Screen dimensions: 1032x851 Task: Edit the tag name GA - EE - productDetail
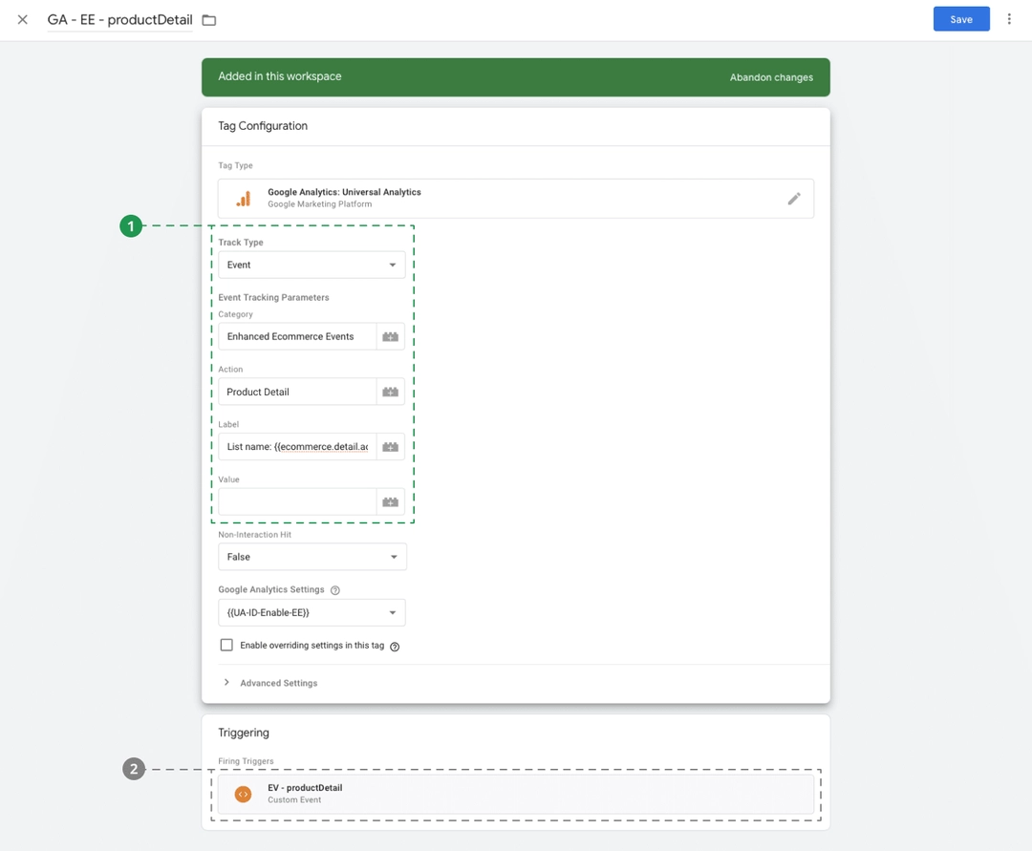coord(119,20)
